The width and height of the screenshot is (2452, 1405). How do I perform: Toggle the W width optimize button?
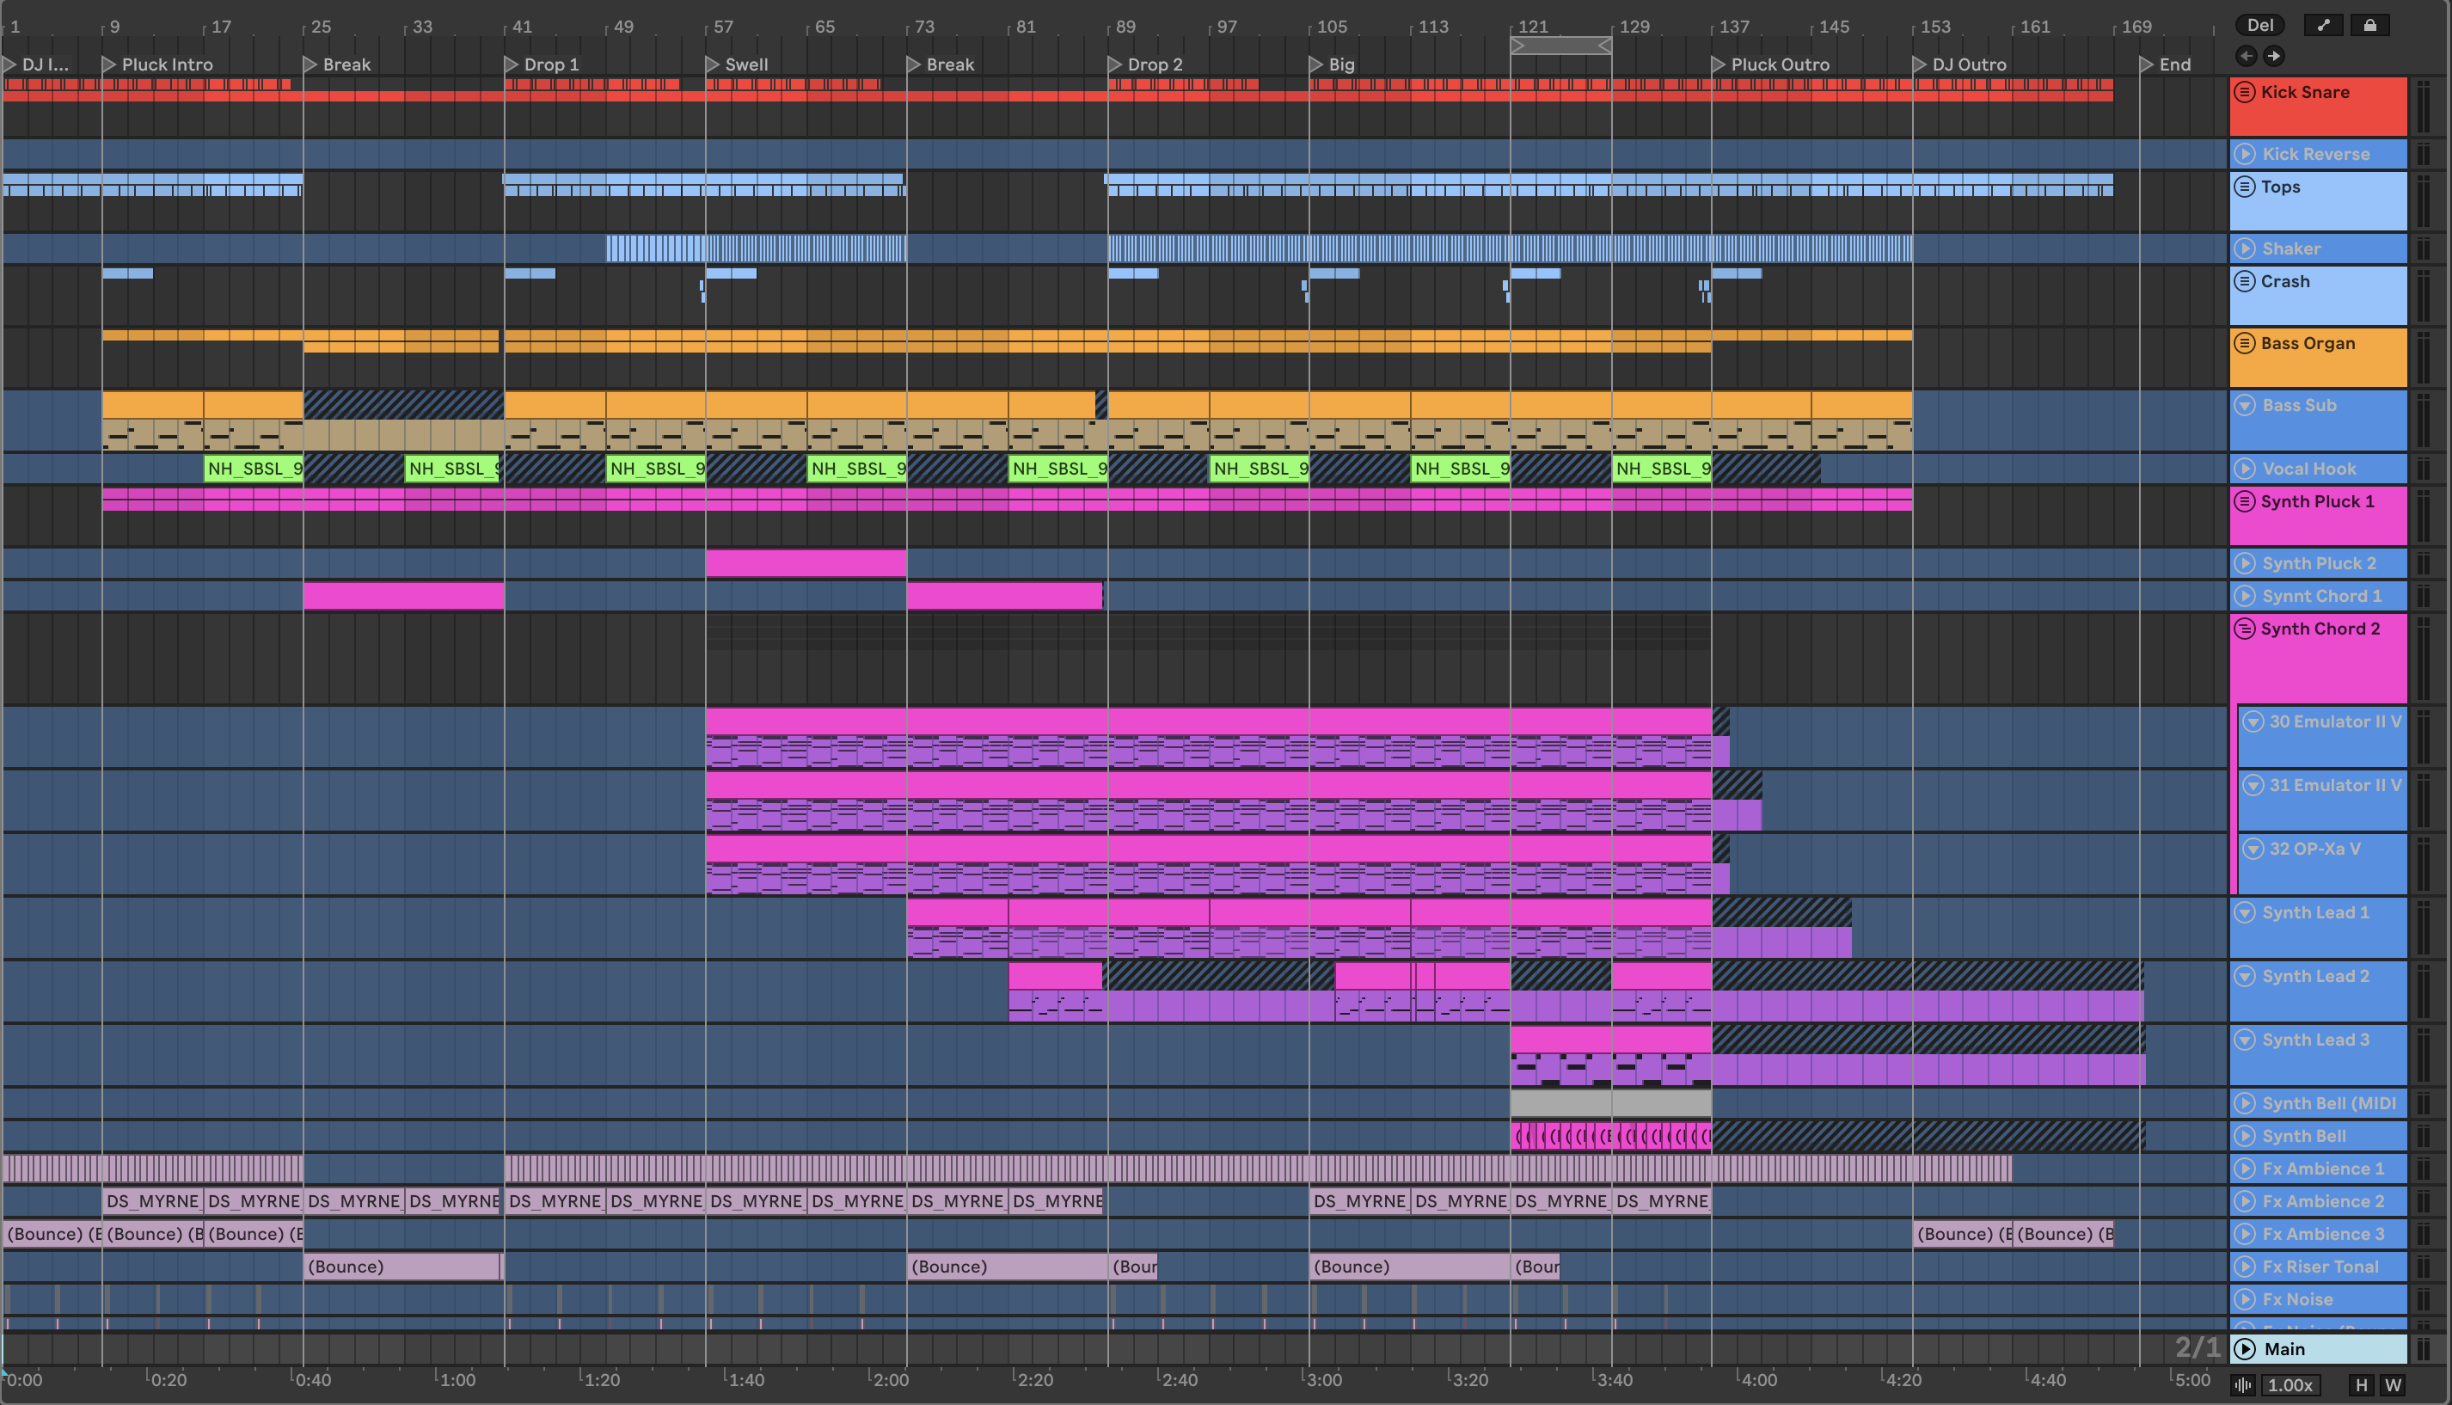[x=2394, y=1384]
